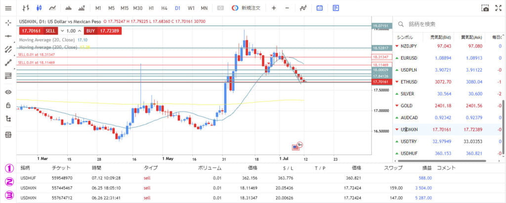
Task: Enter fullscreen mode
Action: (499, 8)
